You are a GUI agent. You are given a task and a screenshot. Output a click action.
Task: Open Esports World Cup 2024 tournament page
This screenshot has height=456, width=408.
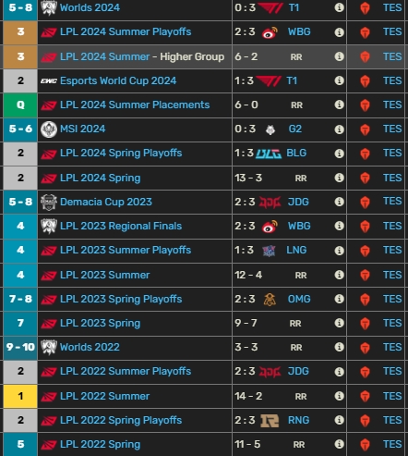point(118,80)
